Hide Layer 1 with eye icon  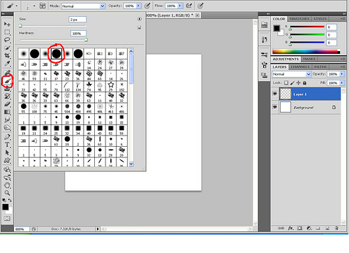(275, 94)
